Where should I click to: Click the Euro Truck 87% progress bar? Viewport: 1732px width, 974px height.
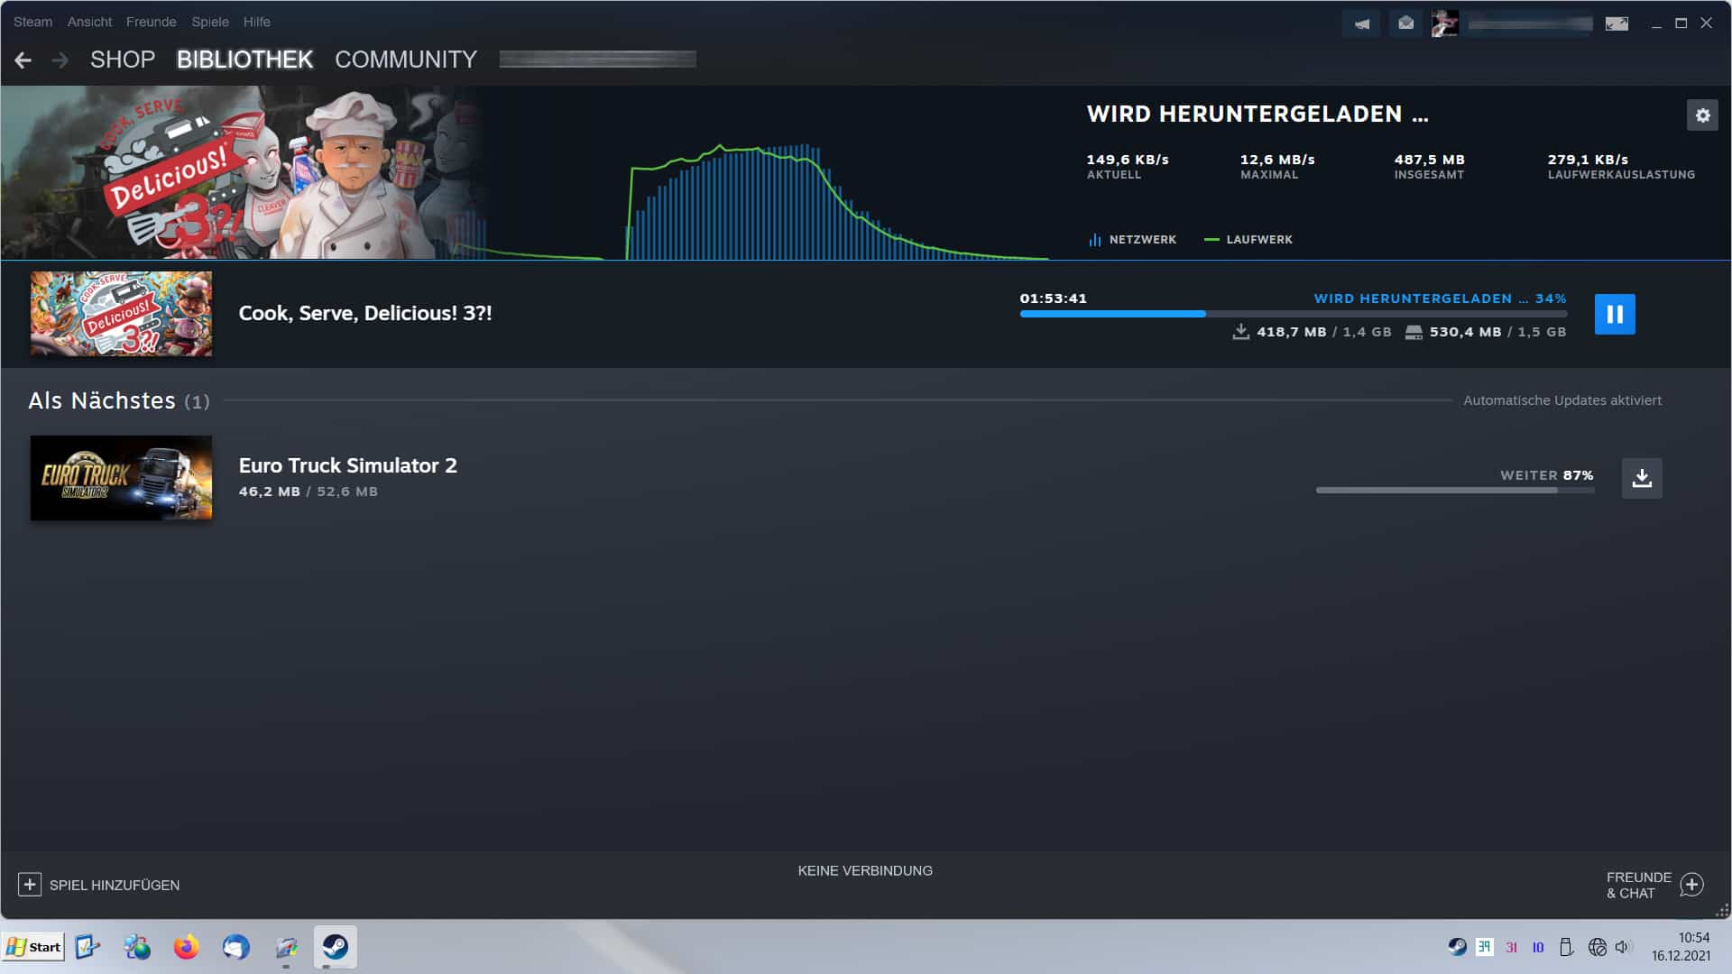[x=1454, y=491]
